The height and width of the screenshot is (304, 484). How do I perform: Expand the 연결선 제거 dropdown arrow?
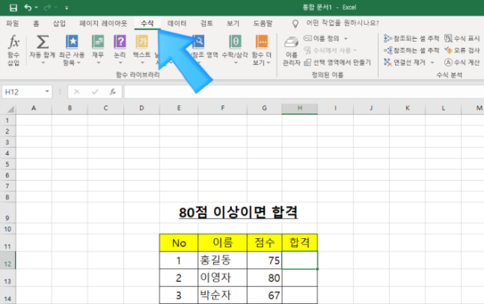coord(432,63)
